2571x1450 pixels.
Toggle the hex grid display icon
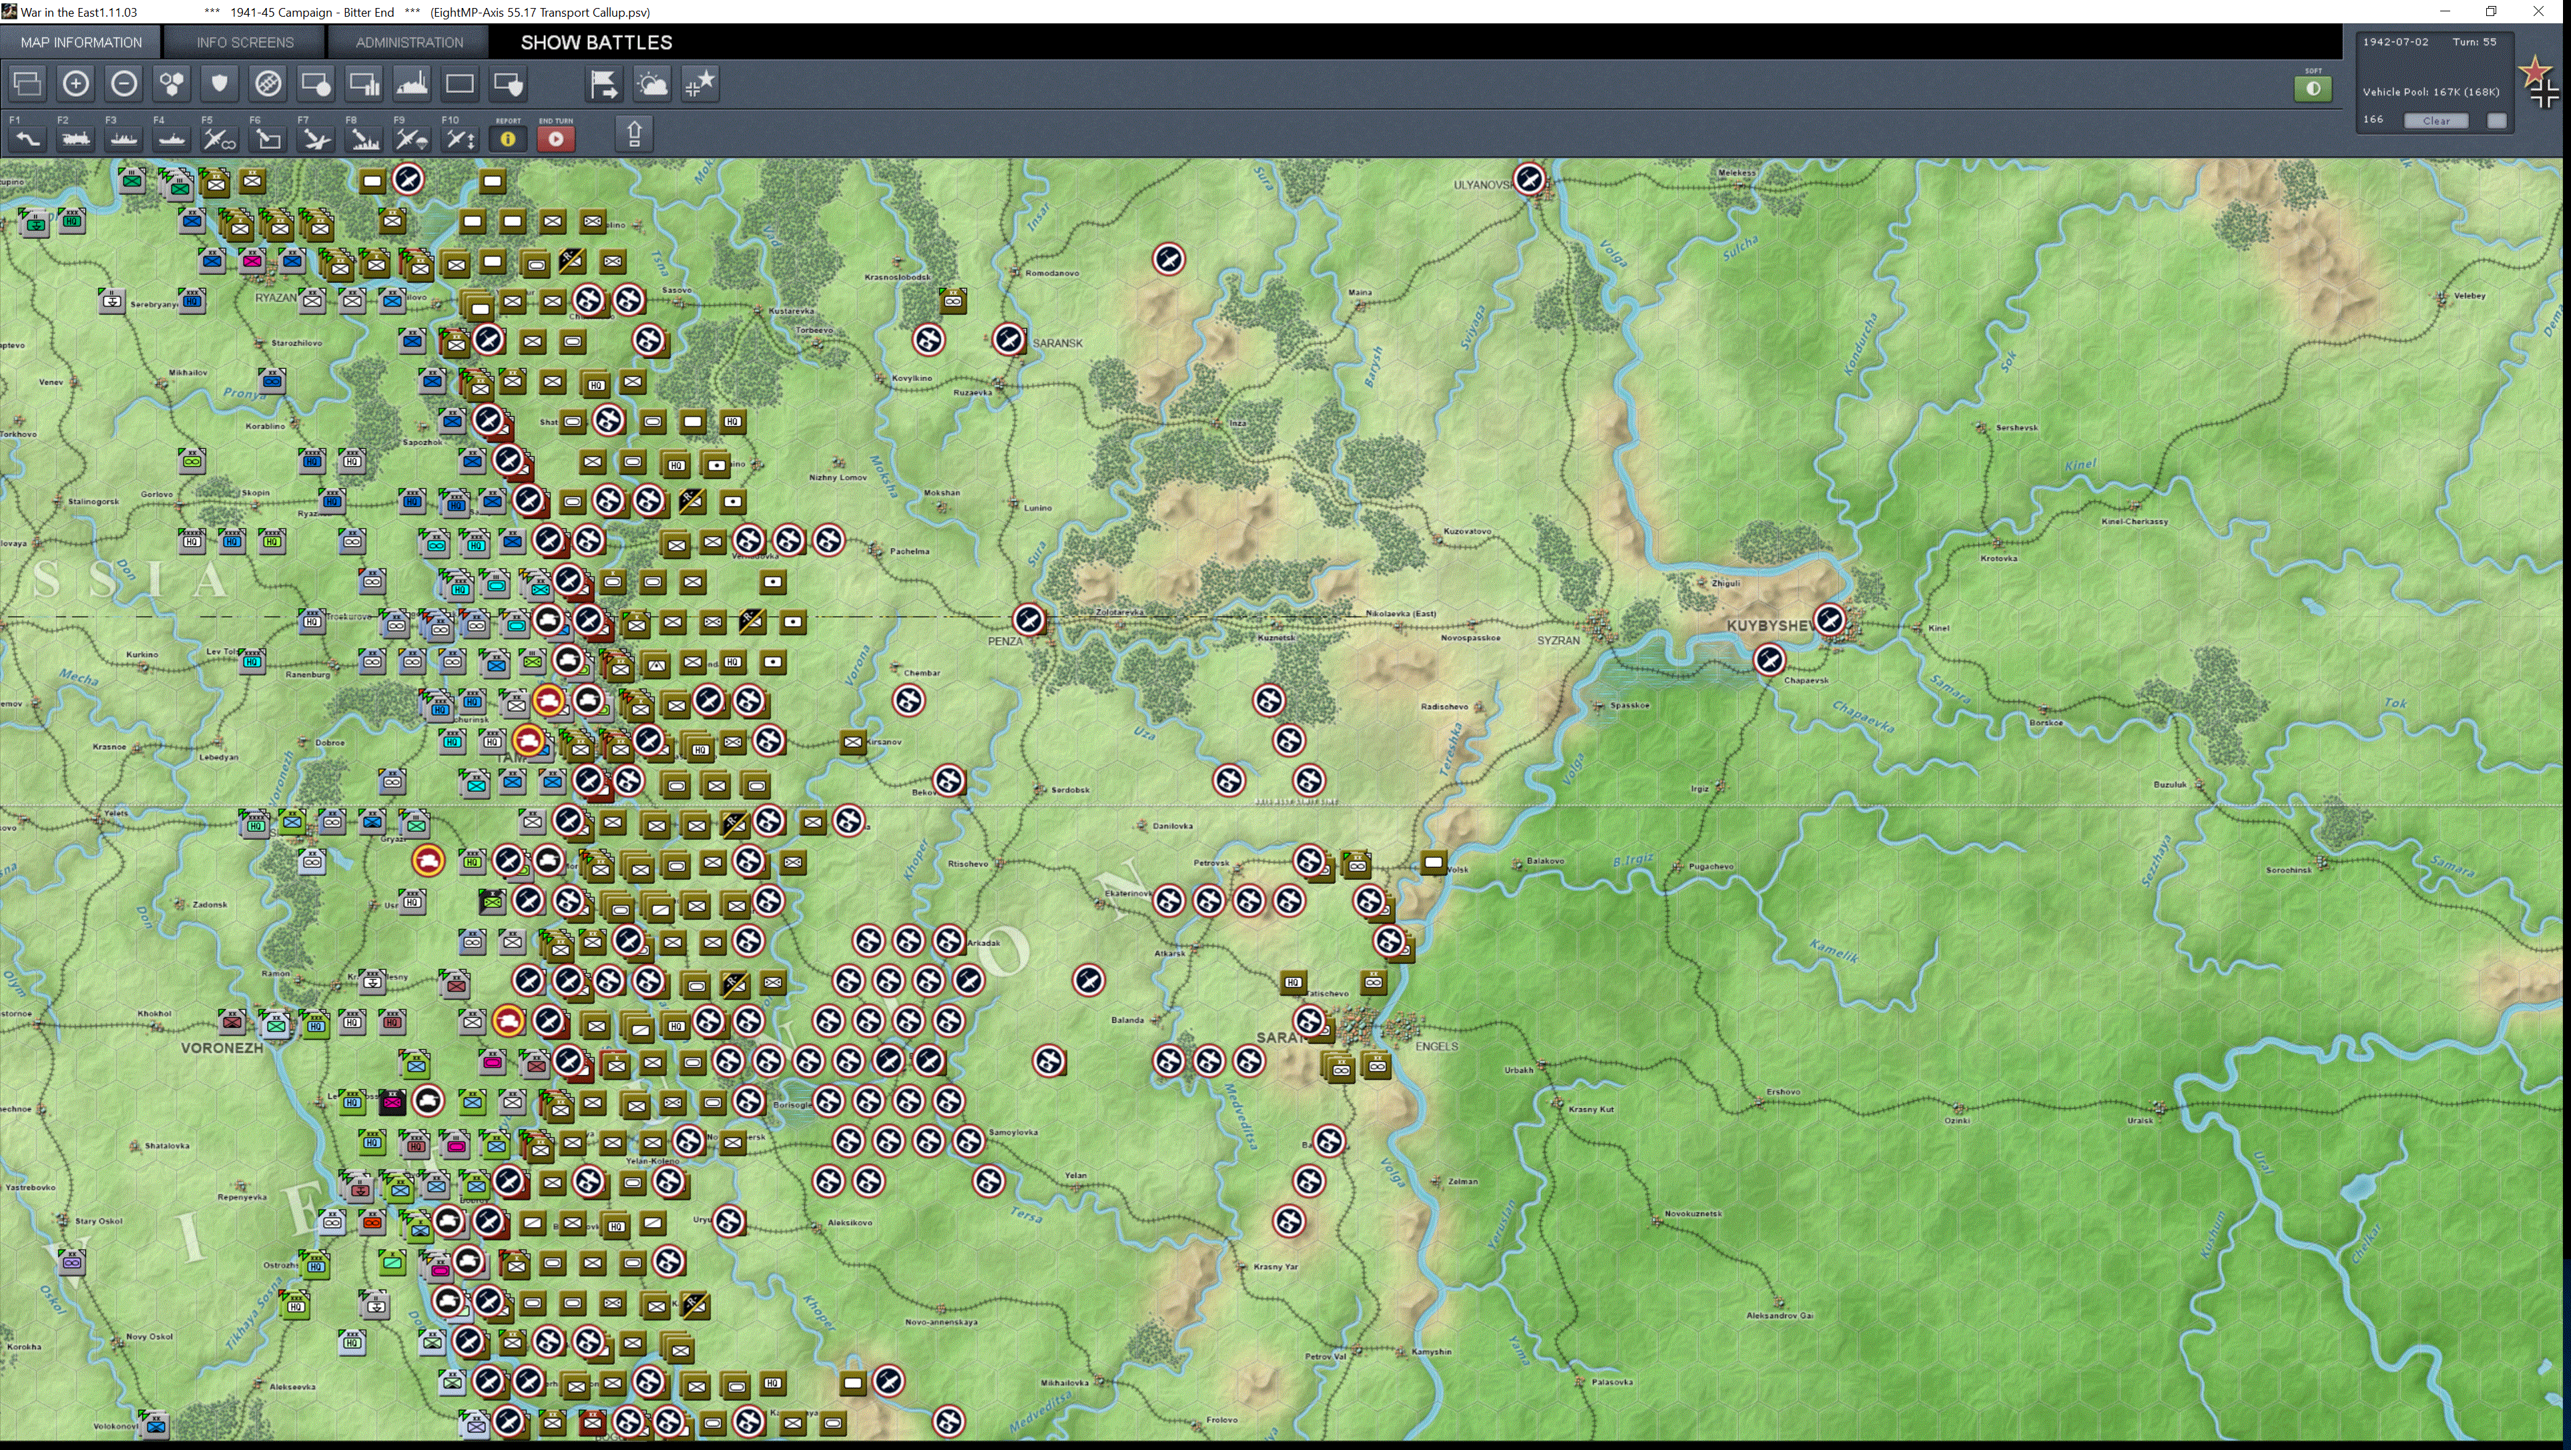(x=172, y=84)
